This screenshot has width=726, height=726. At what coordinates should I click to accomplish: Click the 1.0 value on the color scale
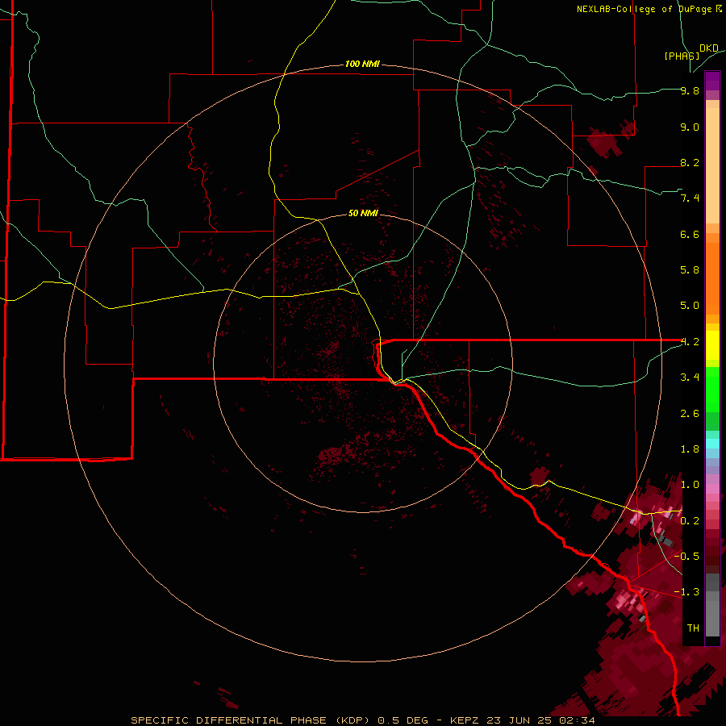690,485
